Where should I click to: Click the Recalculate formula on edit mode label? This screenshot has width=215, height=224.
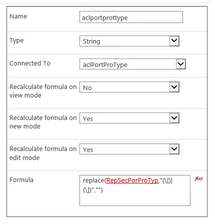(x=43, y=153)
